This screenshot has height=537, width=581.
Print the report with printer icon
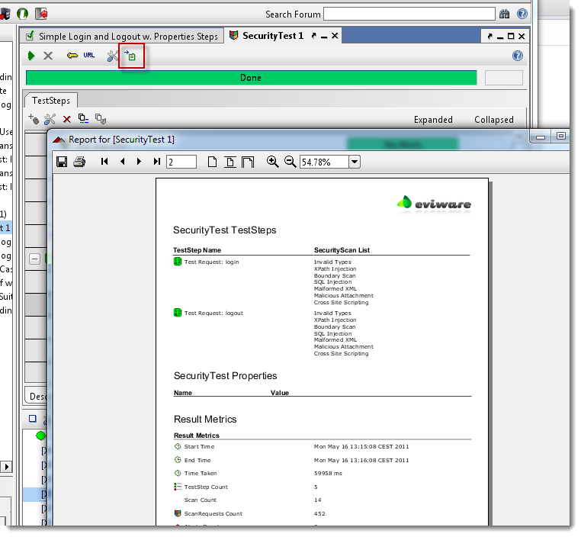pyautogui.click(x=79, y=162)
